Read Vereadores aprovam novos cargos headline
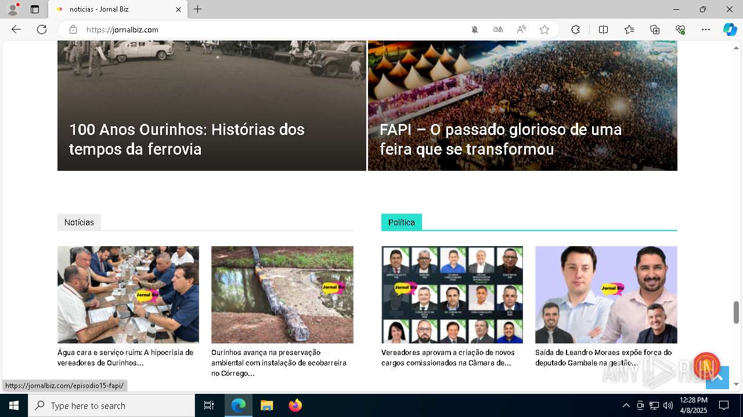This screenshot has width=743, height=417. coord(448,357)
